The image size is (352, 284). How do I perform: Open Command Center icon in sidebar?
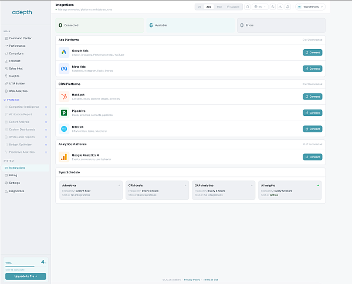pos(6,38)
